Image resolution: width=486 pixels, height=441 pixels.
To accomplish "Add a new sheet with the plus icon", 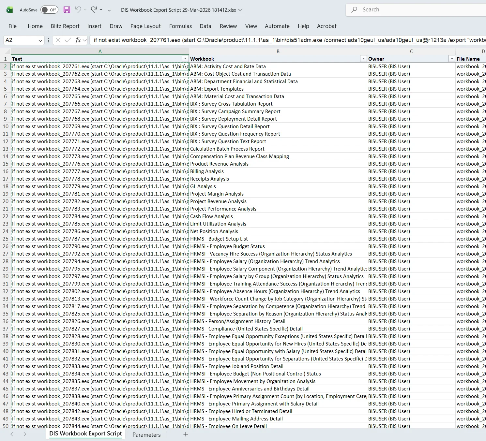I will pyautogui.click(x=186, y=434).
